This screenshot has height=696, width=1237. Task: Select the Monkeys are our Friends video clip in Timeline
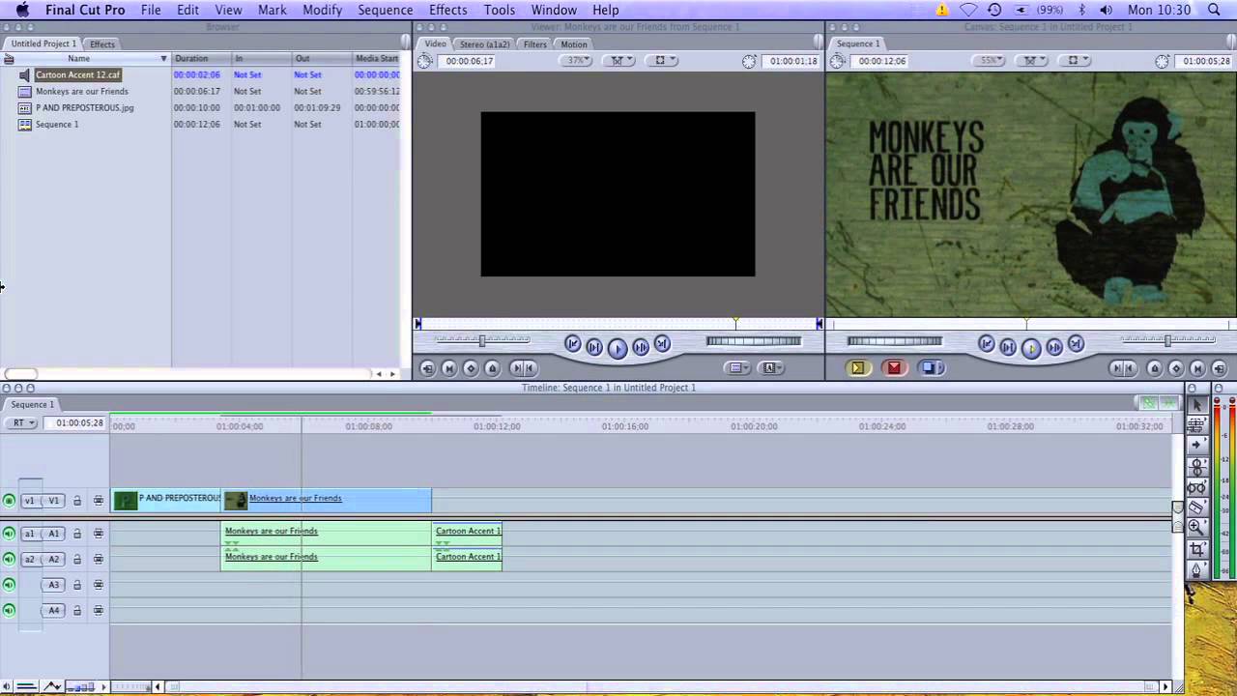click(x=327, y=499)
